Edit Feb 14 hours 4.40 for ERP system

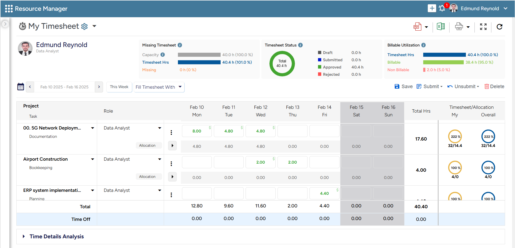[324, 193]
